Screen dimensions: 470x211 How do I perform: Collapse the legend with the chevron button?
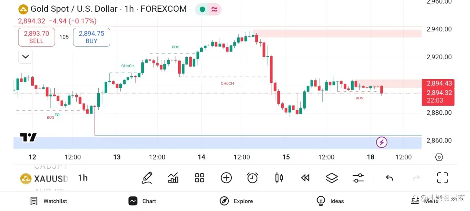pos(25,57)
